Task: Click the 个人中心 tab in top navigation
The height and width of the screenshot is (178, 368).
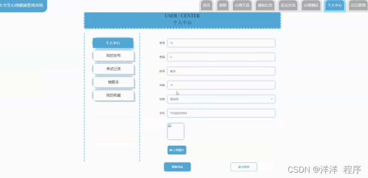Action: tap(334, 6)
